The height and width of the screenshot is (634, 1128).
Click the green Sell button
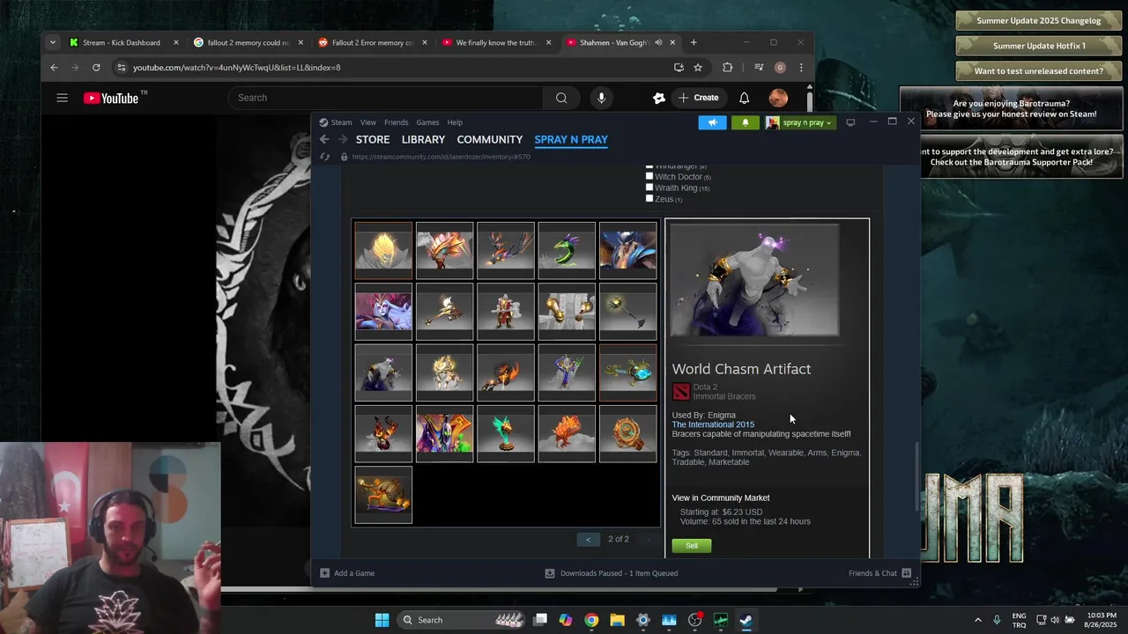[x=691, y=546]
